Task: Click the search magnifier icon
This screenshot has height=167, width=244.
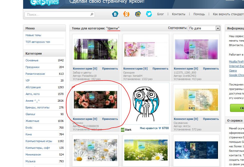Action: tap(92, 14)
